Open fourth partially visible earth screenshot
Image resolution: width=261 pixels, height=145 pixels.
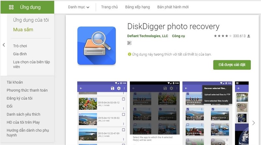242,113
